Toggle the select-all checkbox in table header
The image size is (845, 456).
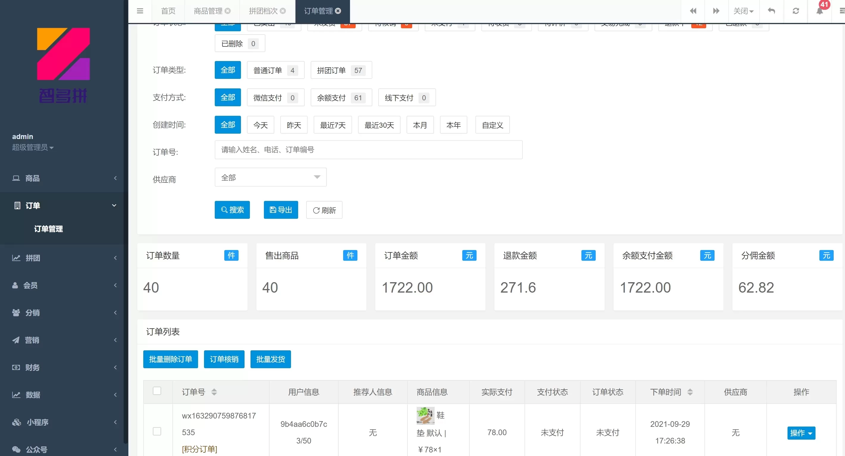[x=157, y=391]
